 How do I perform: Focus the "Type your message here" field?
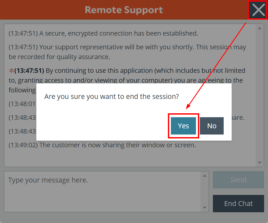(102, 192)
